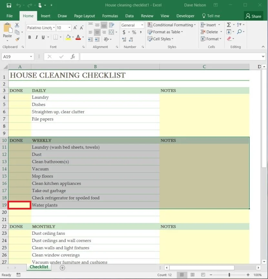Select the Format Painter brush
Image resolution: width=268 pixels, height=279 pixels.
click(x=17, y=39)
